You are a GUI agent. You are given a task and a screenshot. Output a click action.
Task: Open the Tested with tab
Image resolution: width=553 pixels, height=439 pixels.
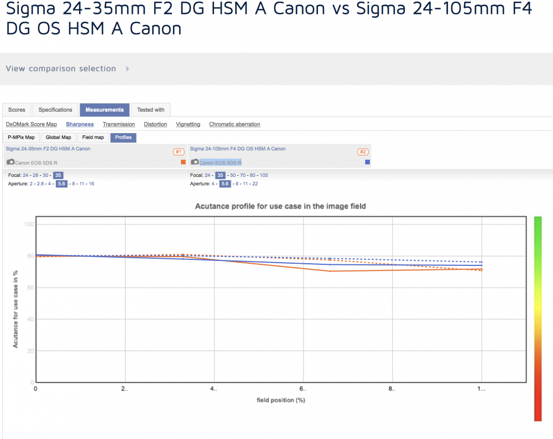(150, 109)
